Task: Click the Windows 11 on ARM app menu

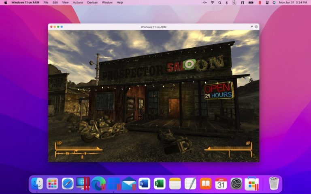Action: pyautogui.click(x=25, y=2)
